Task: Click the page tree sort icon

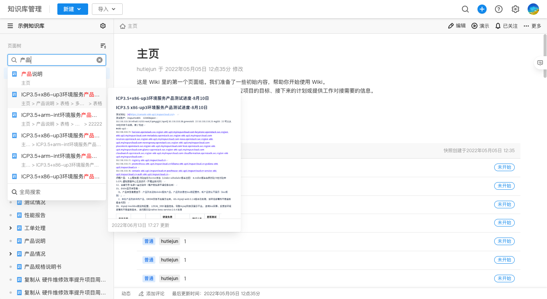Action: (x=103, y=46)
